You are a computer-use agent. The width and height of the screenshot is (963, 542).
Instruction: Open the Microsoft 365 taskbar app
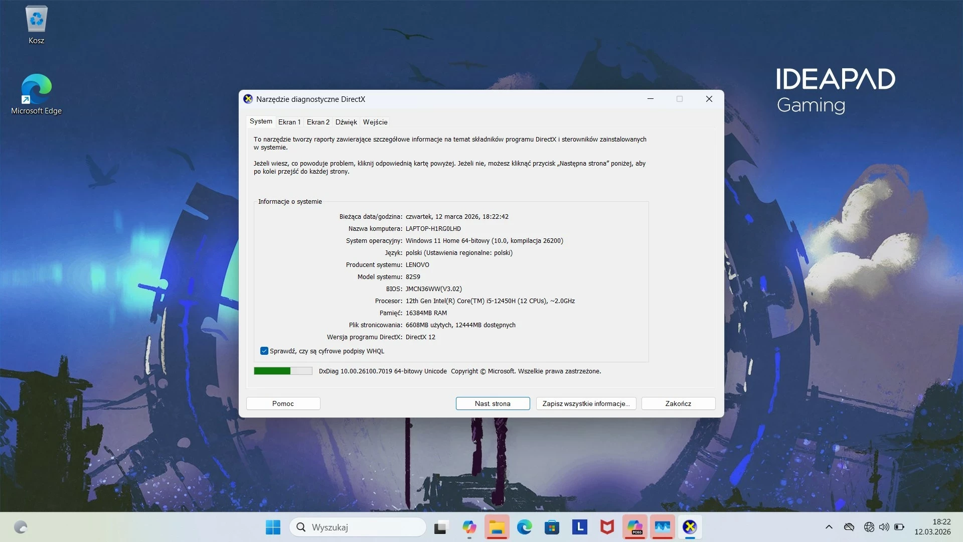click(x=635, y=527)
